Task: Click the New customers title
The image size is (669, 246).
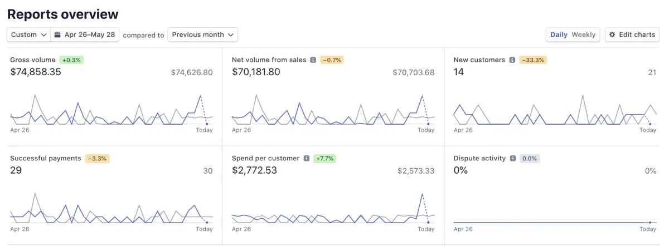Action: [x=479, y=60]
